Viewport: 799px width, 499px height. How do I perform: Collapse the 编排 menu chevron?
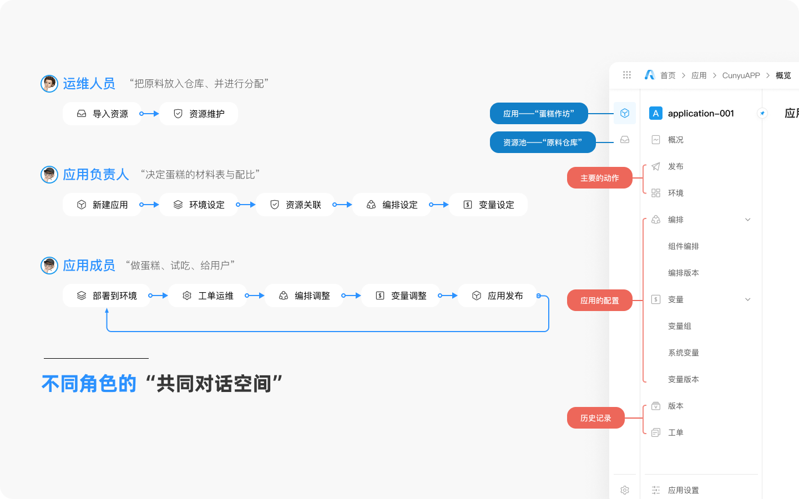coord(748,220)
